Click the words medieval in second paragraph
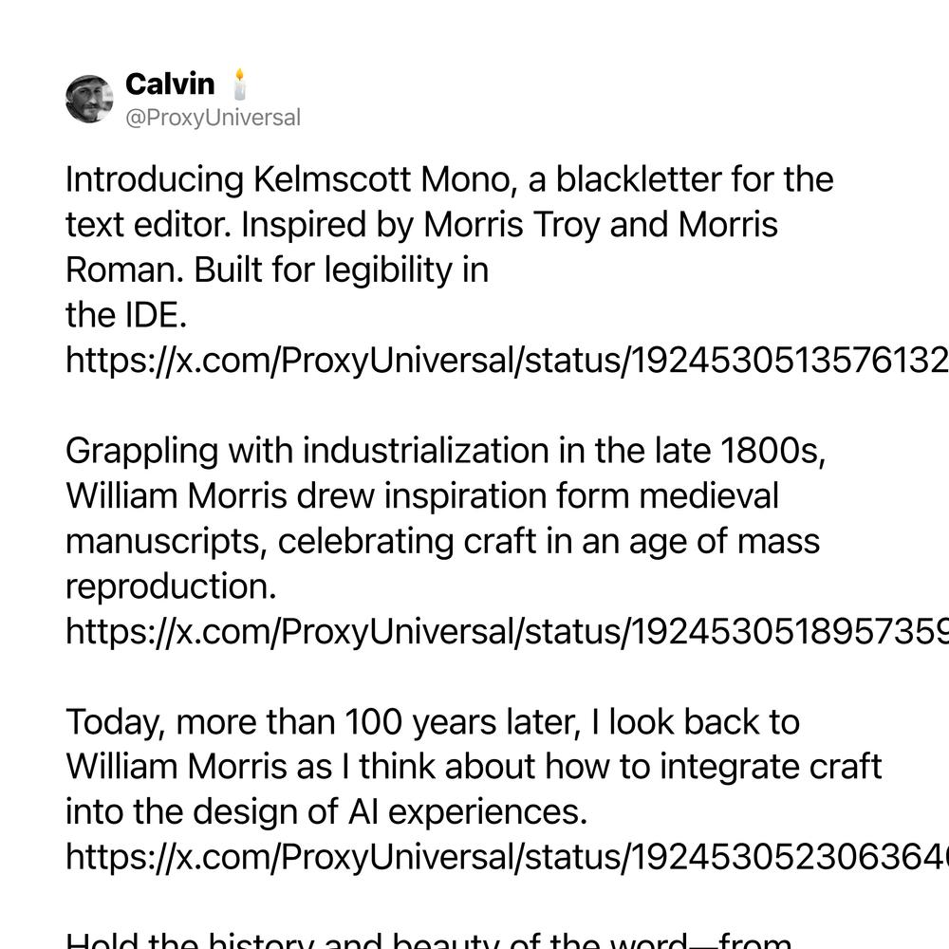 pos(709,495)
